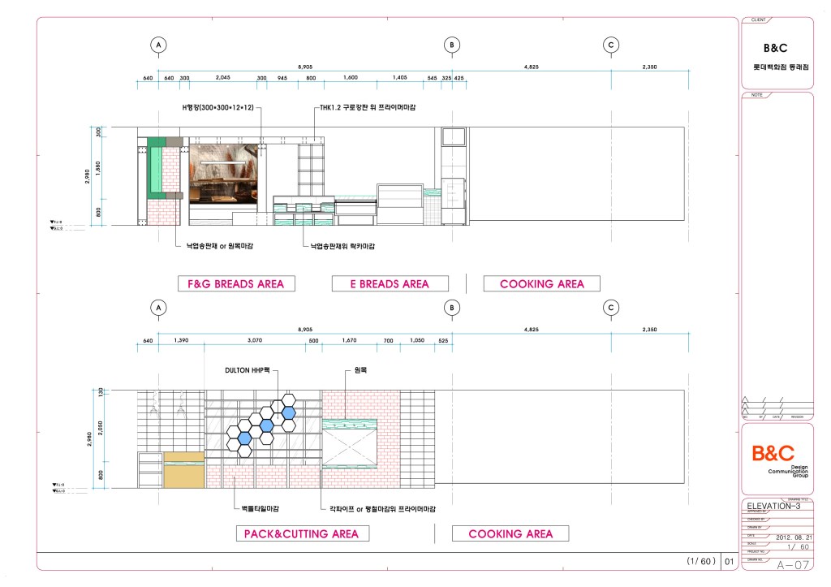
Task: Click the DULTON HHP annotation text
Action: [x=251, y=370]
